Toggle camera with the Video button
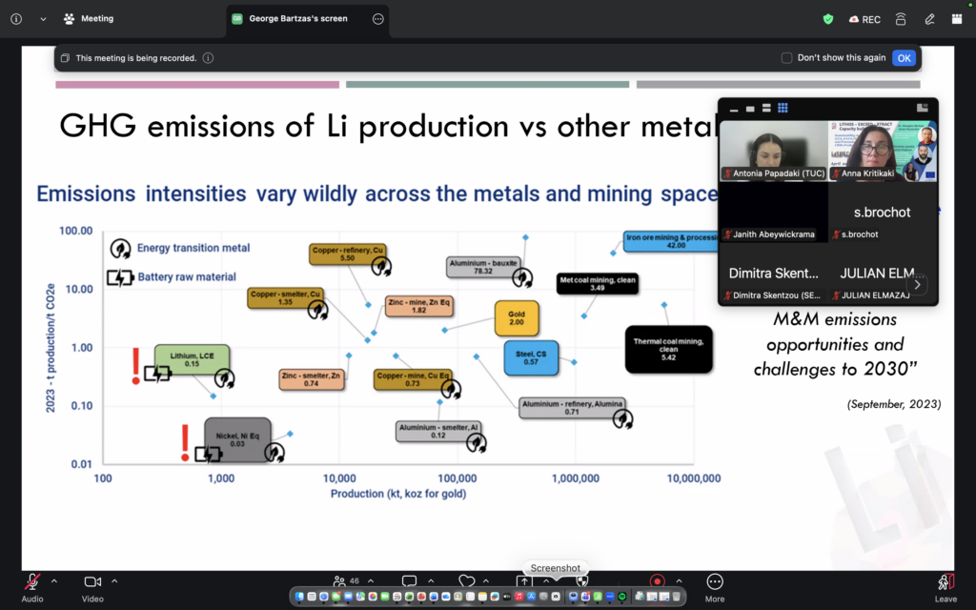Image resolution: width=976 pixels, height=610 pixels. [92, 587]
